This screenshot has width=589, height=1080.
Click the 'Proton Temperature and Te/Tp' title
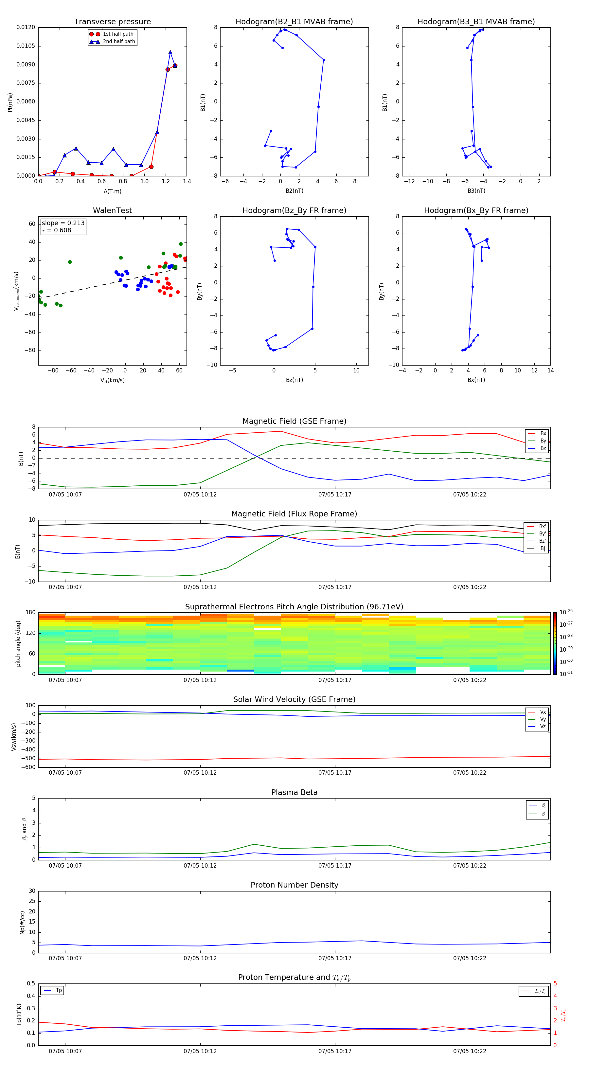click(294, 978)
